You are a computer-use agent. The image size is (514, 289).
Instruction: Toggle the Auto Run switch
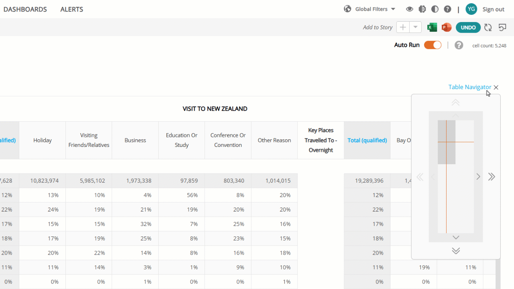pyautogui.click(x=433, y=45)
